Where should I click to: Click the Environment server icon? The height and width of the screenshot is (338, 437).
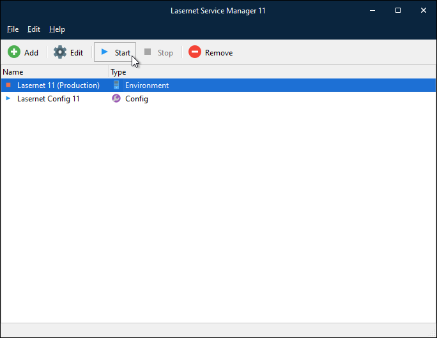pos(116,85)
